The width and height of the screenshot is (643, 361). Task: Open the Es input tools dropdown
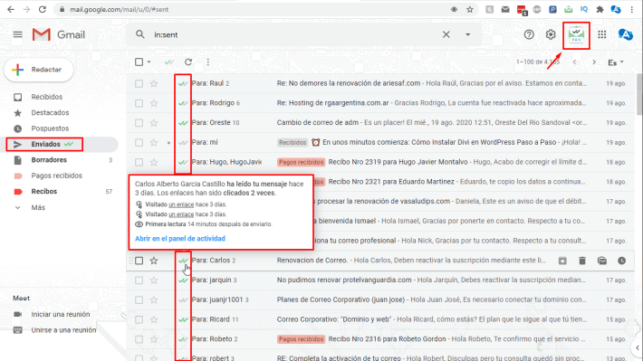[616, 62]
